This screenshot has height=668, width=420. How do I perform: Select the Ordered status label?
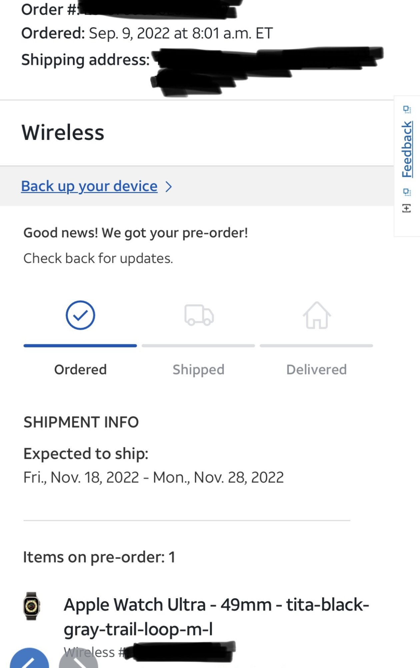[80, 370]
